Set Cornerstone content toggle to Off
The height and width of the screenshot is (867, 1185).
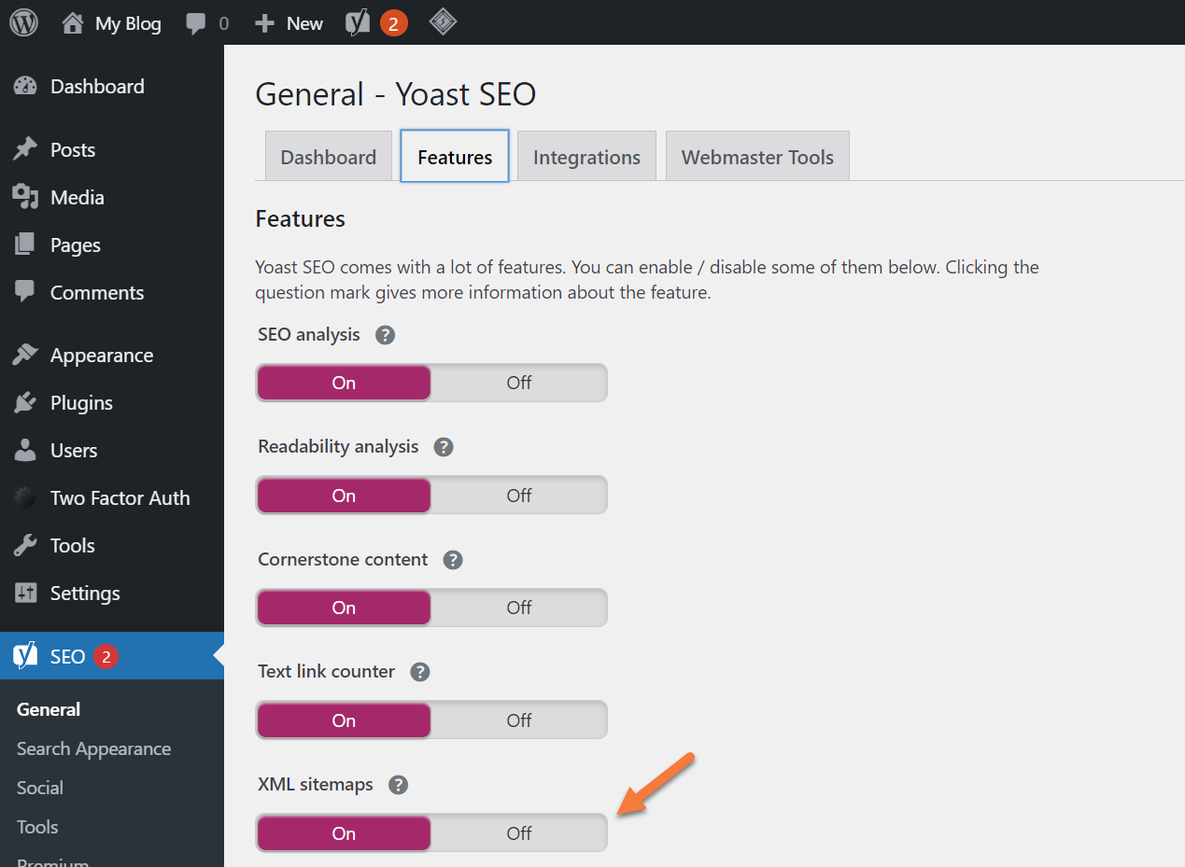pyautogui.click(x=518, y=608)
